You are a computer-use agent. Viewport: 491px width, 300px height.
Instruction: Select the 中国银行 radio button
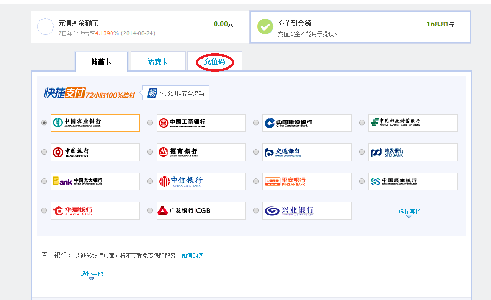point(44,152)
